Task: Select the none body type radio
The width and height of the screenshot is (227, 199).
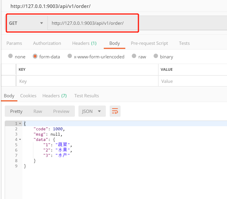Action: tap(10, 56)
